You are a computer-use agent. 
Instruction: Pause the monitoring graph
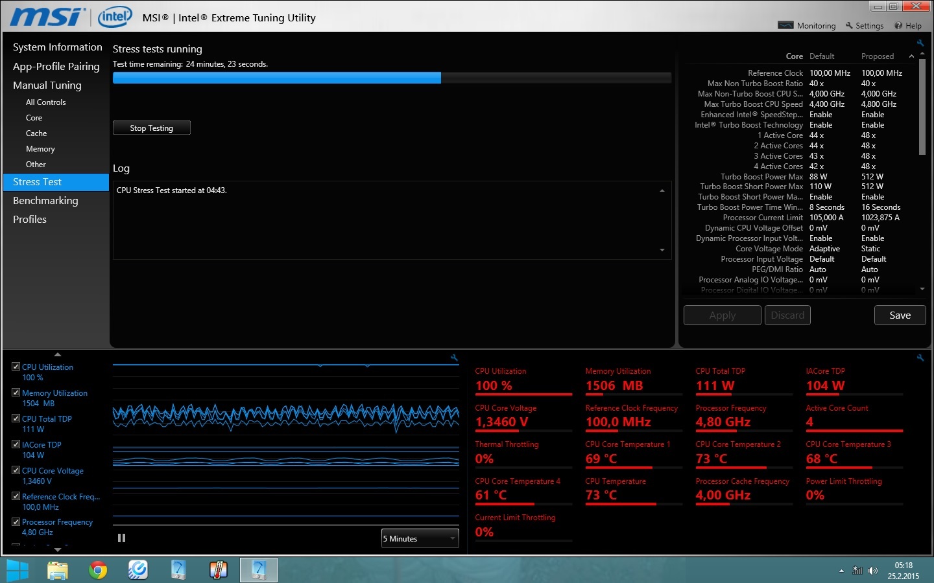click(x=121, y=538)
